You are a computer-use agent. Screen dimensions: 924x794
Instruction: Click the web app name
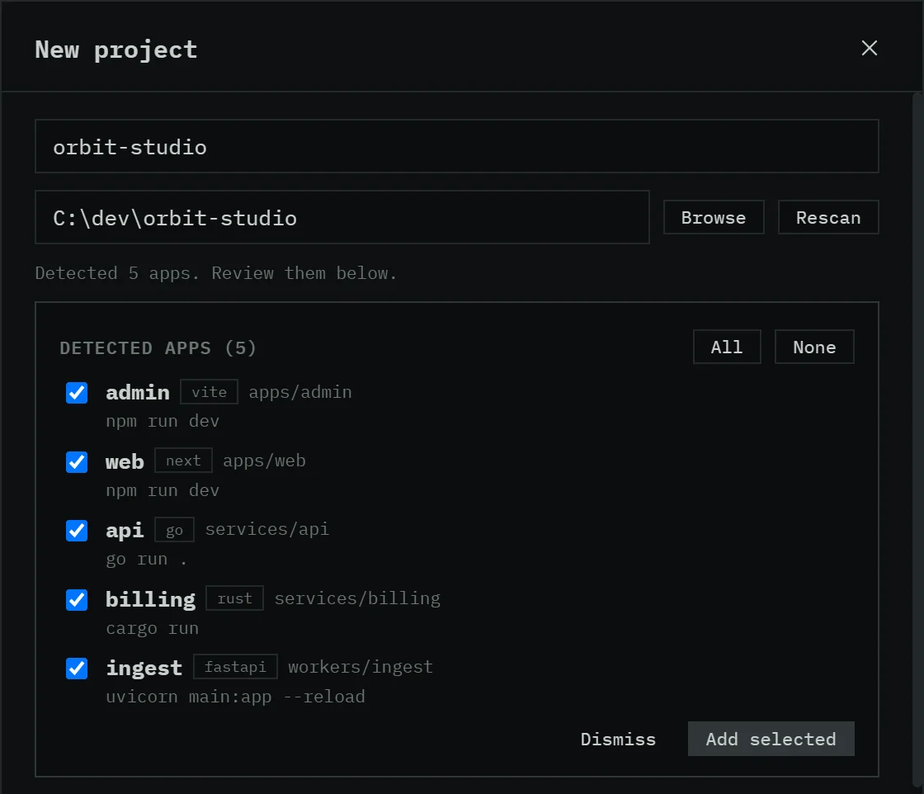[125, 461]
